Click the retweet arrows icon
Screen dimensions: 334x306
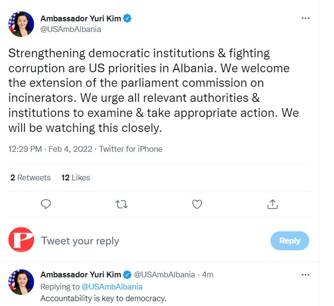(122, 204)
